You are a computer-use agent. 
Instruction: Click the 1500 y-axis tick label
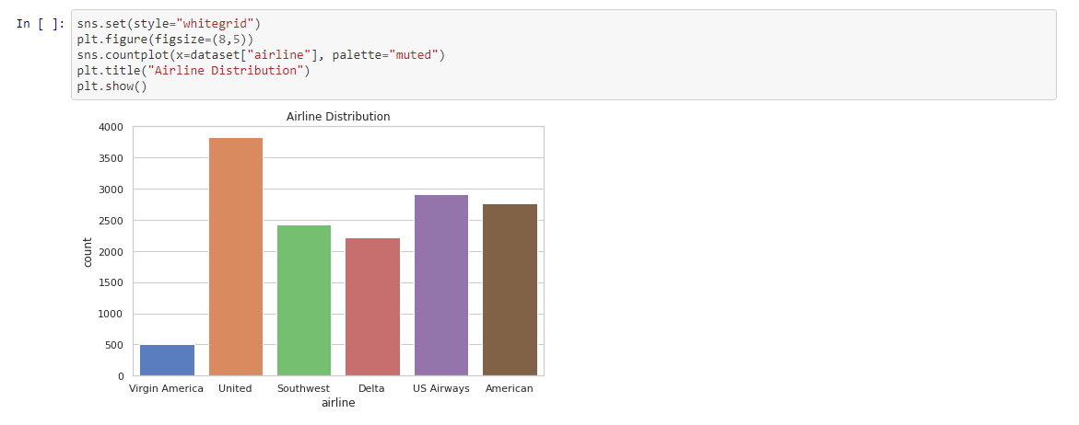111,283
